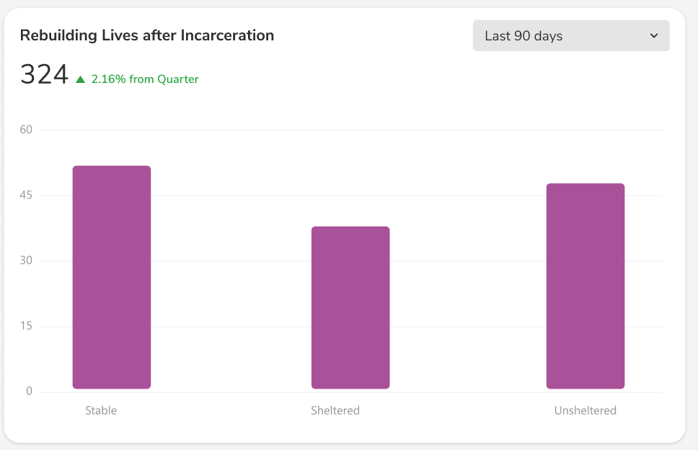This screenshot has height=450, width=698.
Task: Click the 30 y-axis value
Action: click(26, 260)
